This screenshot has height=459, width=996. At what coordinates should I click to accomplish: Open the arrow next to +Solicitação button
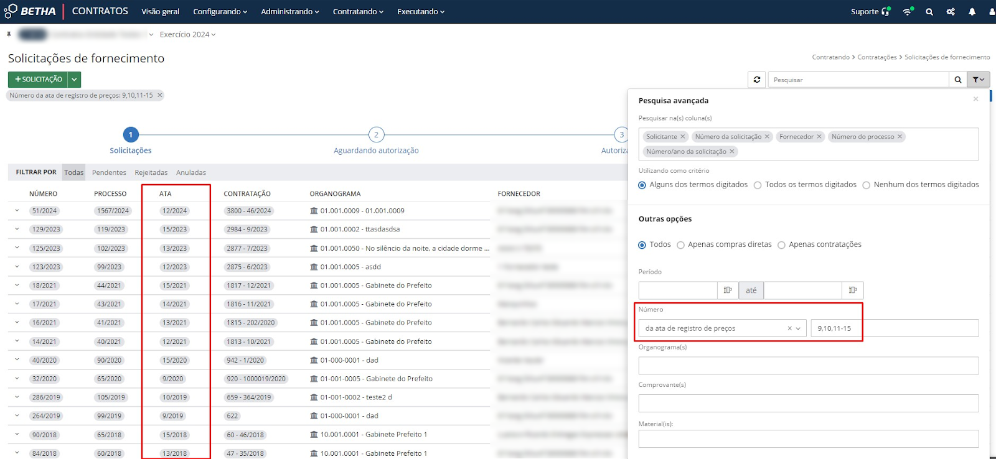coord(74,80)
